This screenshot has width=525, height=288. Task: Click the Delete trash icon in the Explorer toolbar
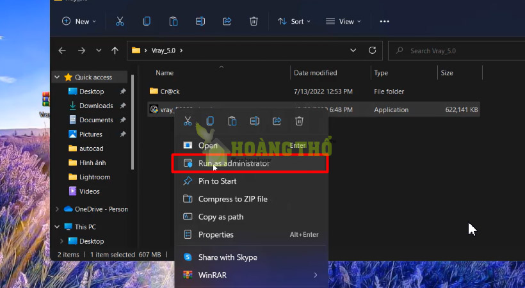(254, 21)
